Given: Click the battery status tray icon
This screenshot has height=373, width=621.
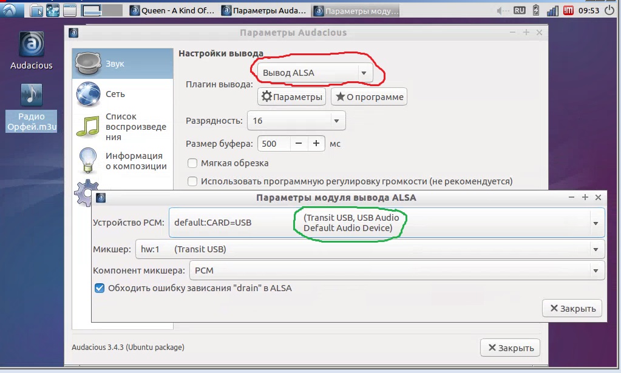Looking at the screenshot, I should (x=536, y=10).
